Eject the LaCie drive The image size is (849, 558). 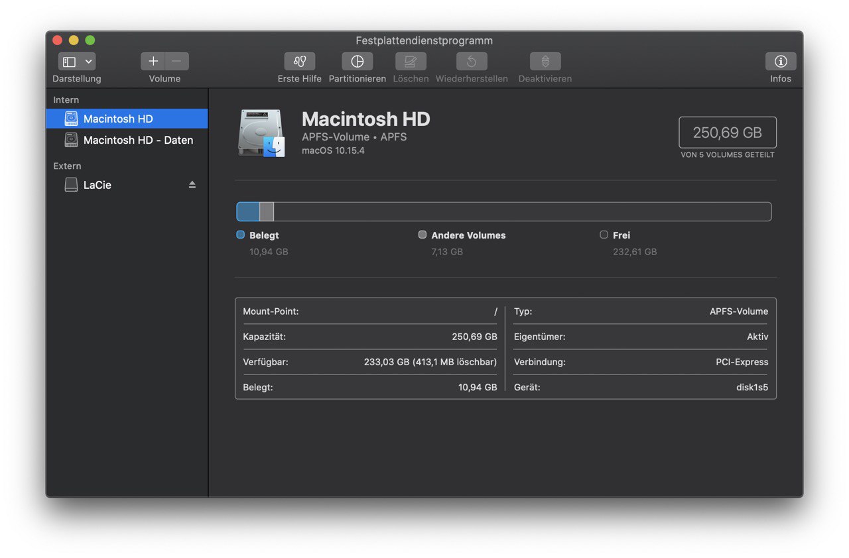tap(192, 185)
